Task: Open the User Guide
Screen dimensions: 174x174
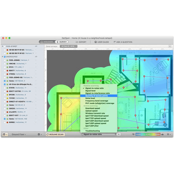Action: point(102,42)
